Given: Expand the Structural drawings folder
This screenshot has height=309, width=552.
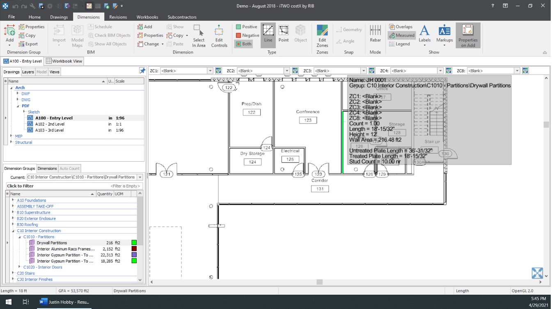Looking at the screenshot, I should pos(11,142).
